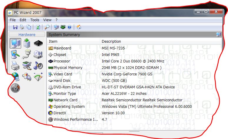Click the 'Intel P965' description cell
This screenshot has width=228, height=139.
point(110,54)
